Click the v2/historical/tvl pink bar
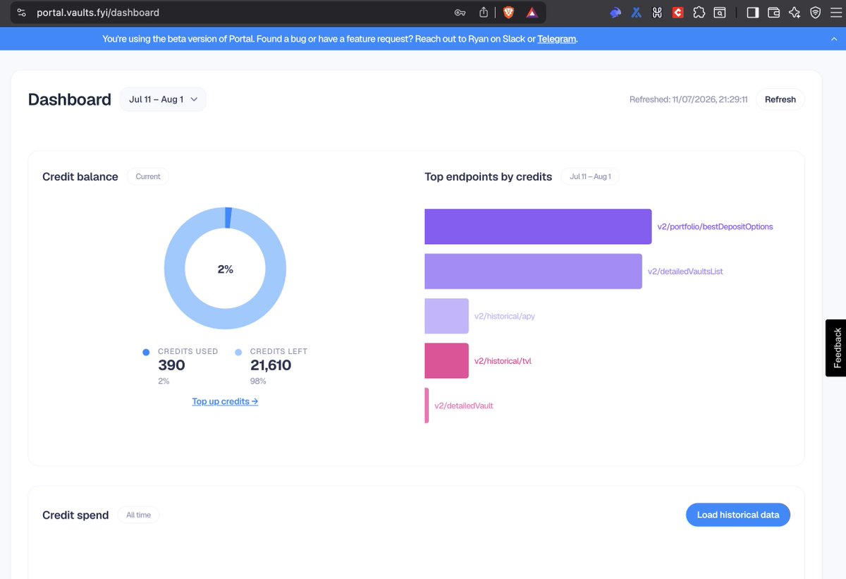Screen dimensions: 846x579 [446, 361]
